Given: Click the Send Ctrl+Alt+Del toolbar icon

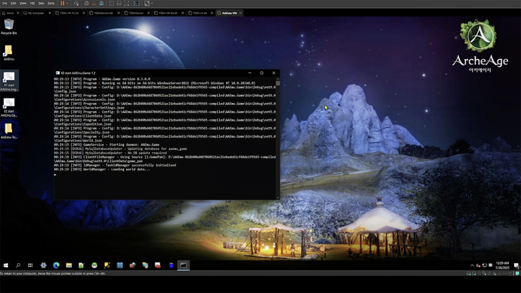Looking at the screenshot, I should click(76, 3).
